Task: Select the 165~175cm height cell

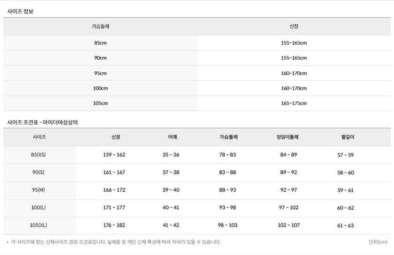Action: [294, 103]
